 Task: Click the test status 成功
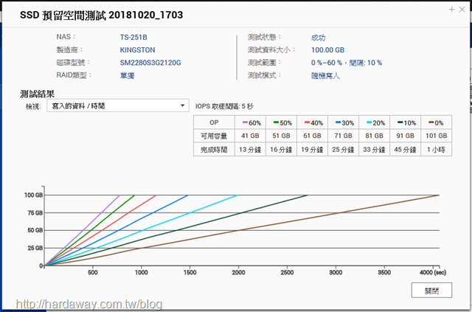(x=318, y=38)
